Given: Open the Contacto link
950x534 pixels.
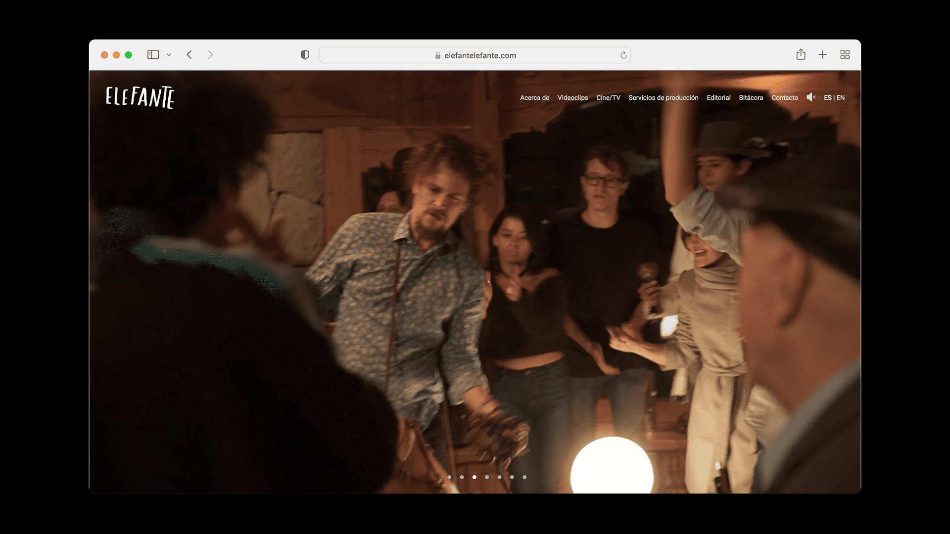Looking at the screenshot, I should tap(785, 98).
